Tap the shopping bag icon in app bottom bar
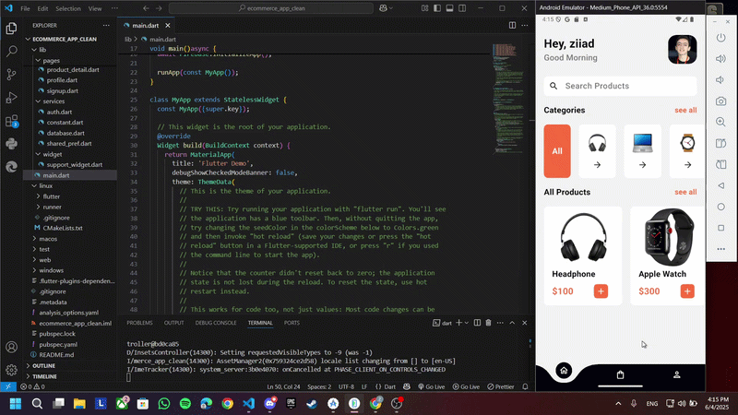This screenshot has width=738, height=415. pyautogui.click(x=620, y=374)
